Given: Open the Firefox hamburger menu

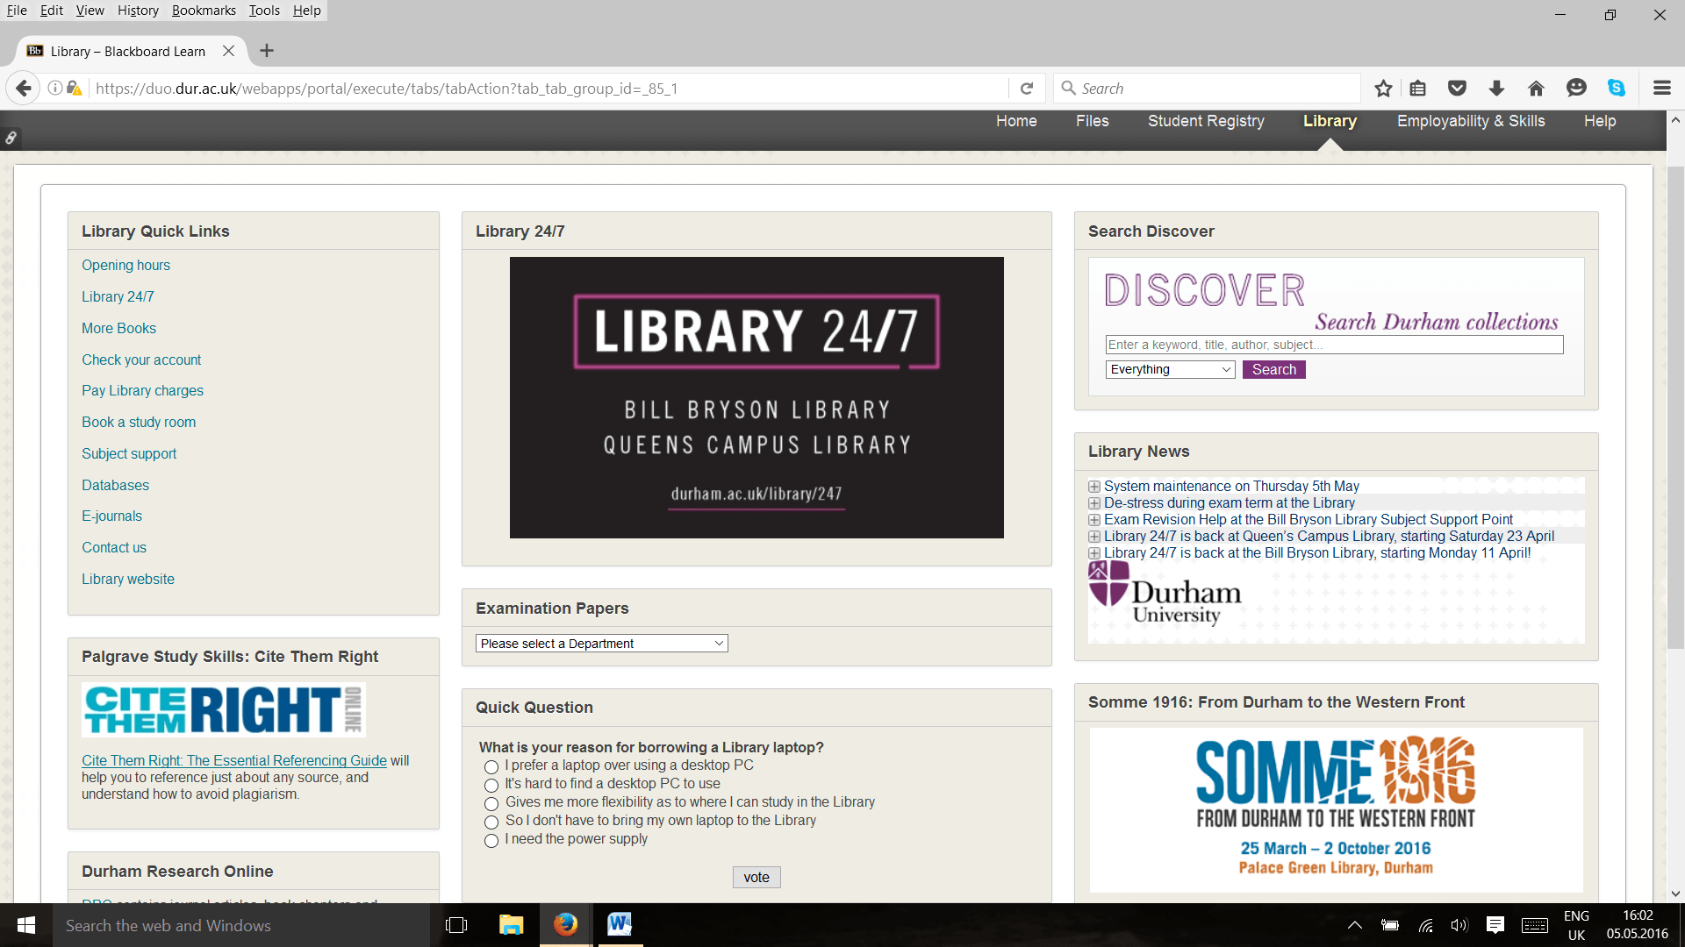Looking at the screenshot, I should pyautogui.click(x=1661, y=89).
